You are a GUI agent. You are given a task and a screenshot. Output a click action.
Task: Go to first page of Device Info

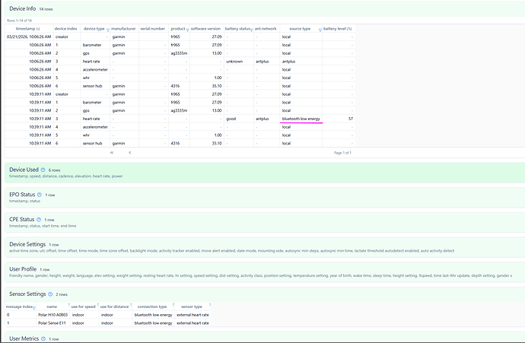pos(112,153)
